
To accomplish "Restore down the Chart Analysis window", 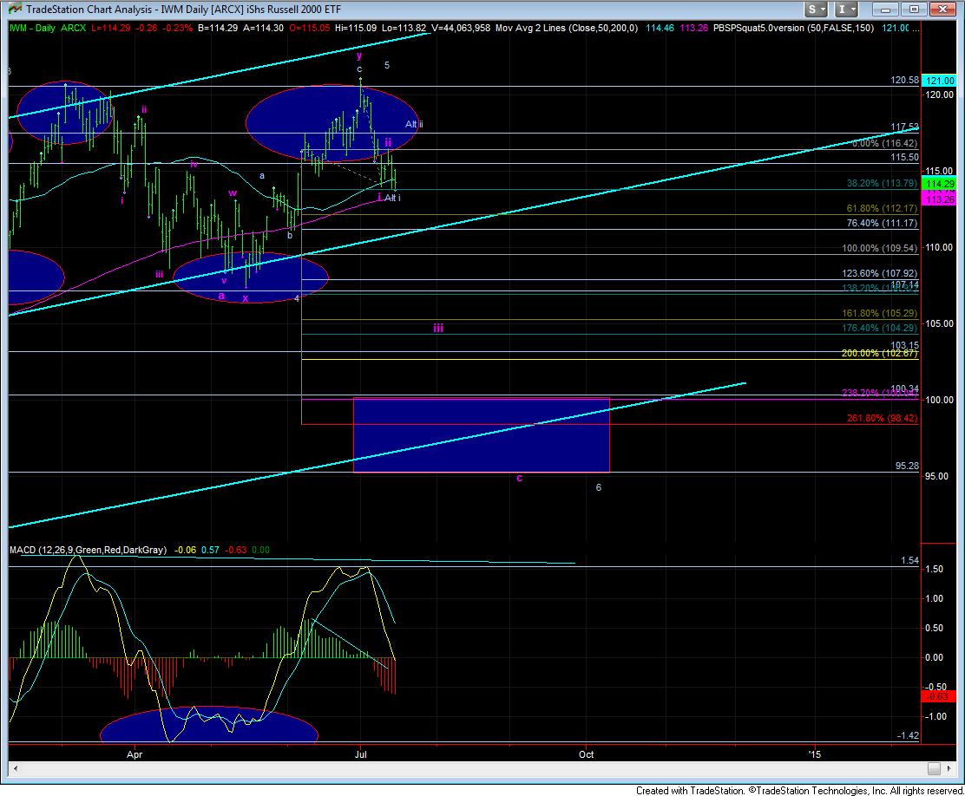I will [x=914, y=10].
